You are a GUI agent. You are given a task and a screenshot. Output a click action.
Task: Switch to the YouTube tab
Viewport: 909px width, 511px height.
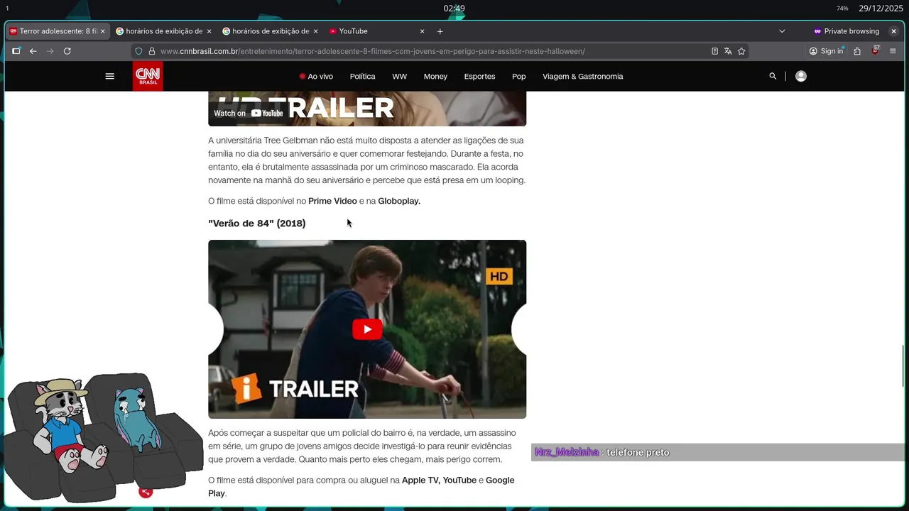coord(376,31)
